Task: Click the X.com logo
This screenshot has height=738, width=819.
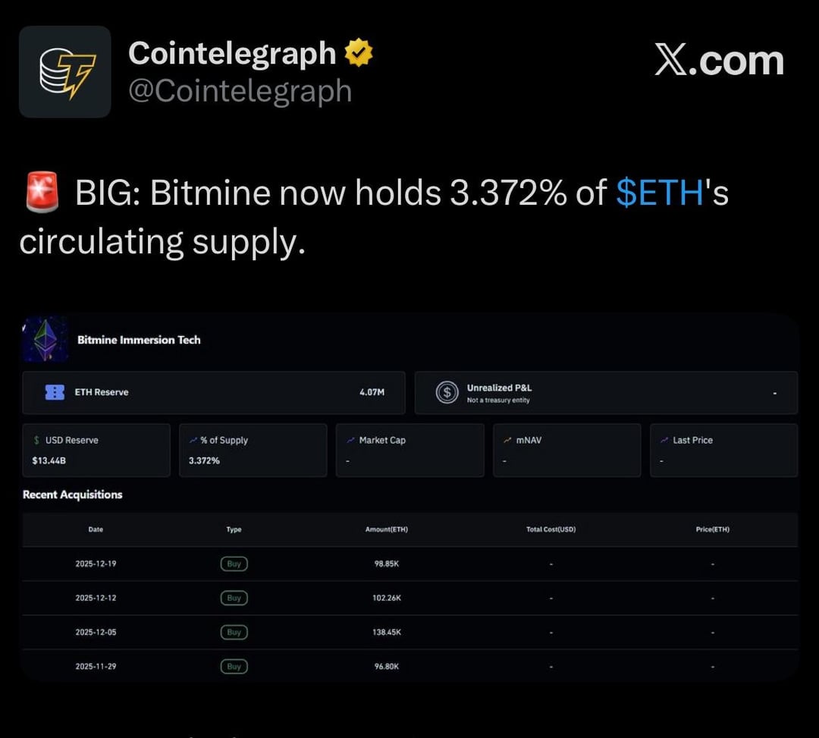Action: click(x=719, y=61)
